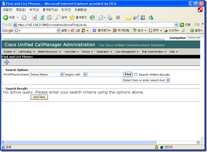207x152 pixels.
Task: Expand the address bar URL dropdown
Action: (x=176, y=25)
